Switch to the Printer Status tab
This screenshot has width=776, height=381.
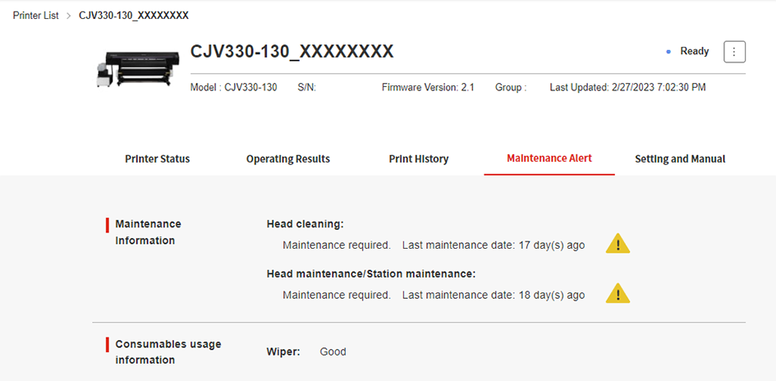click(157, 159)
